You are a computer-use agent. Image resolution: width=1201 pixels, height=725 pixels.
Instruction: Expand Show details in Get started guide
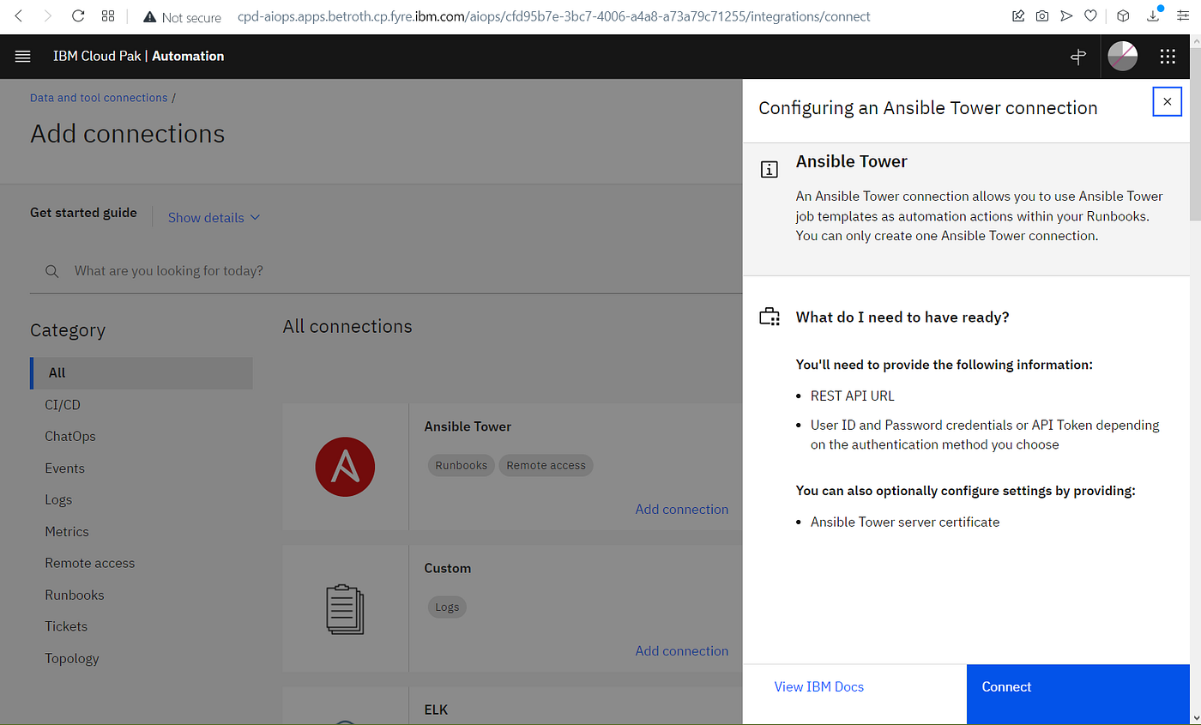pyautogui.click(x=214, y=218)
